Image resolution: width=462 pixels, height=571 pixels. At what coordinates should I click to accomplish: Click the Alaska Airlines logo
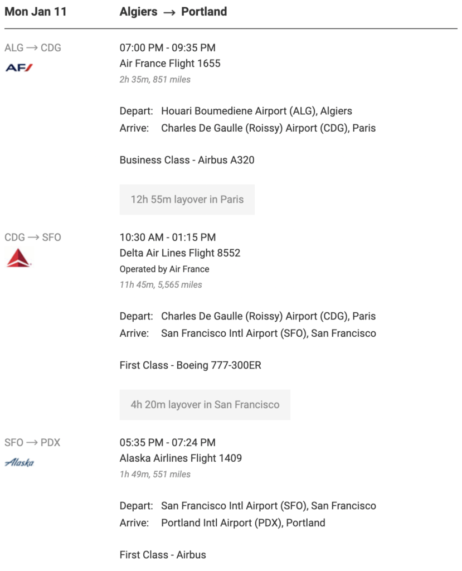(x=20, y=462)
